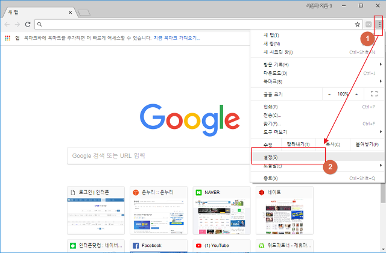Open a new incognito window (새 시크릿 창)

coord(318,52)
